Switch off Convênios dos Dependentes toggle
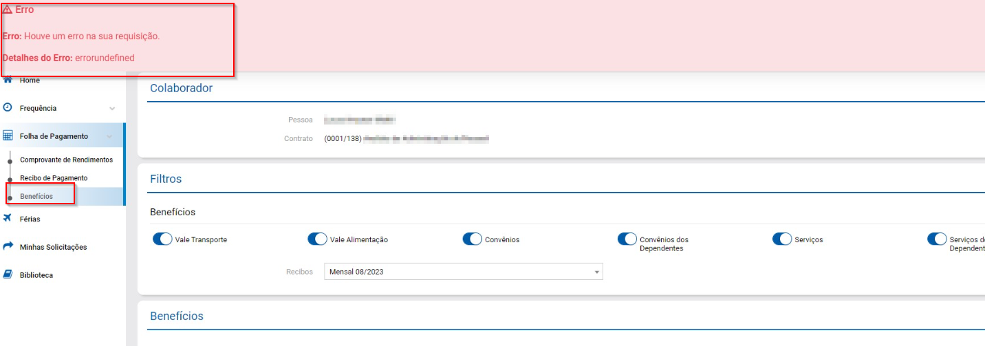This screenshot has height=346, width=985. tap(627, 239)
